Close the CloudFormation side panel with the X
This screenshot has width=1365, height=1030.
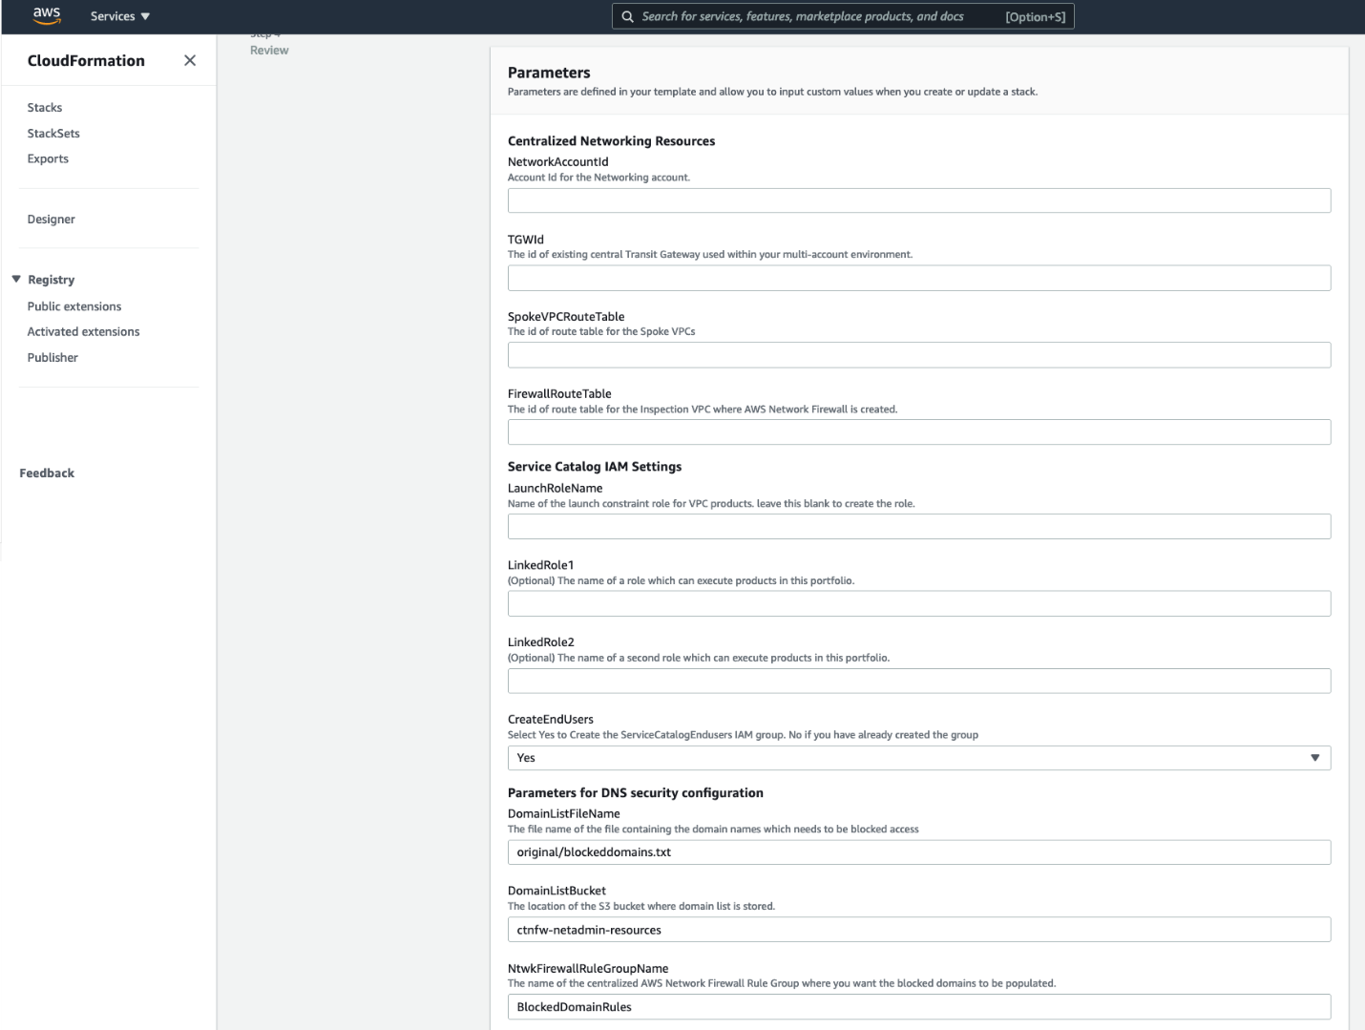[x=190, y=60]
